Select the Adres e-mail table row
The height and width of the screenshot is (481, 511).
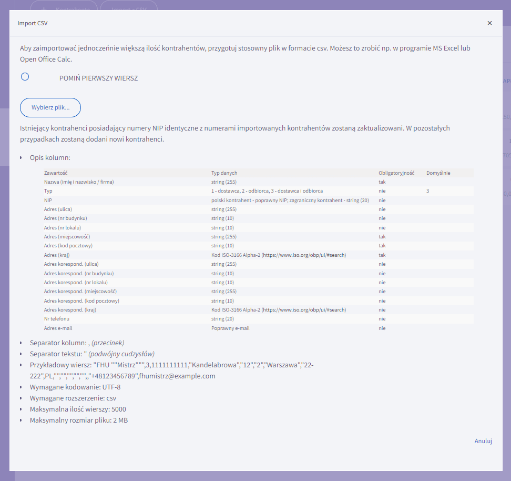258,328
